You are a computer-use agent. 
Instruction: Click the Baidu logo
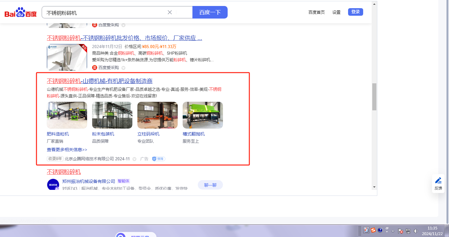[20, 13]
